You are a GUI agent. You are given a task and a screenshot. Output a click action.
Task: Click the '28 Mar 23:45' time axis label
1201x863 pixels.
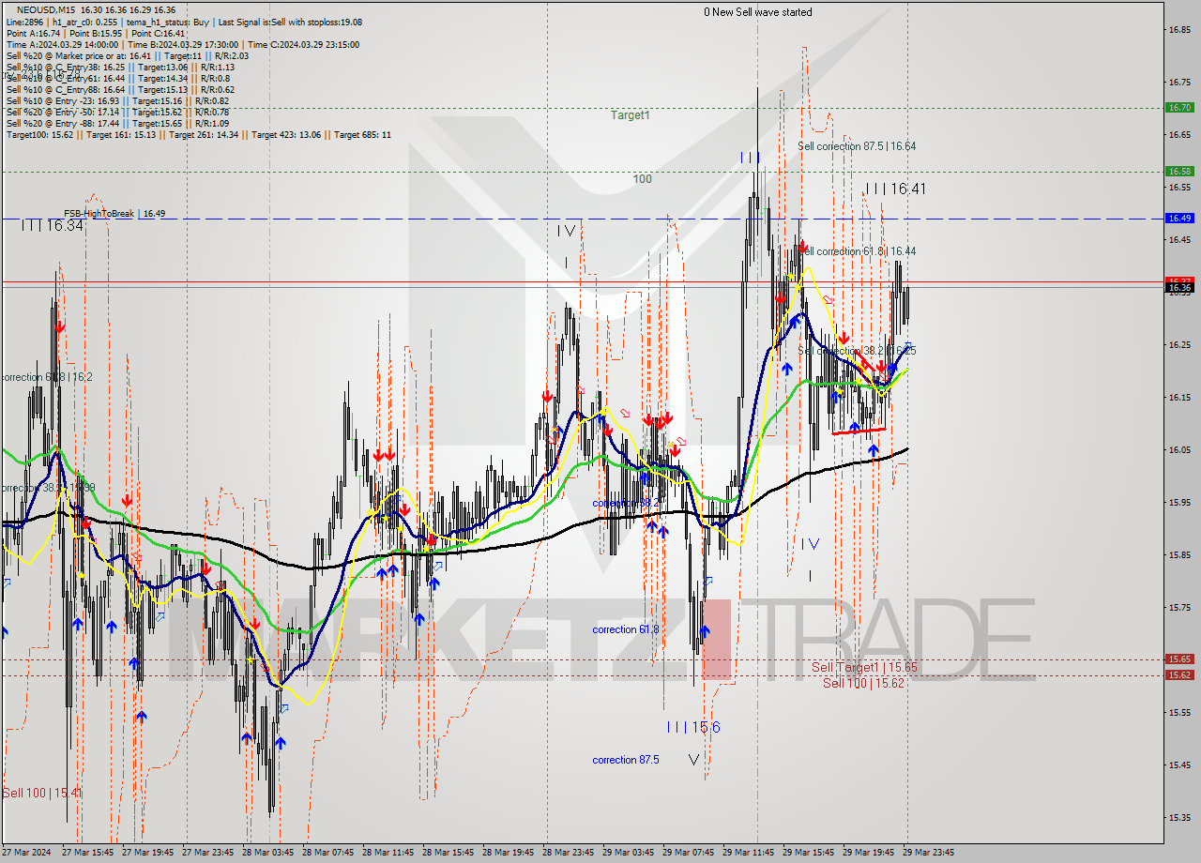569,853
